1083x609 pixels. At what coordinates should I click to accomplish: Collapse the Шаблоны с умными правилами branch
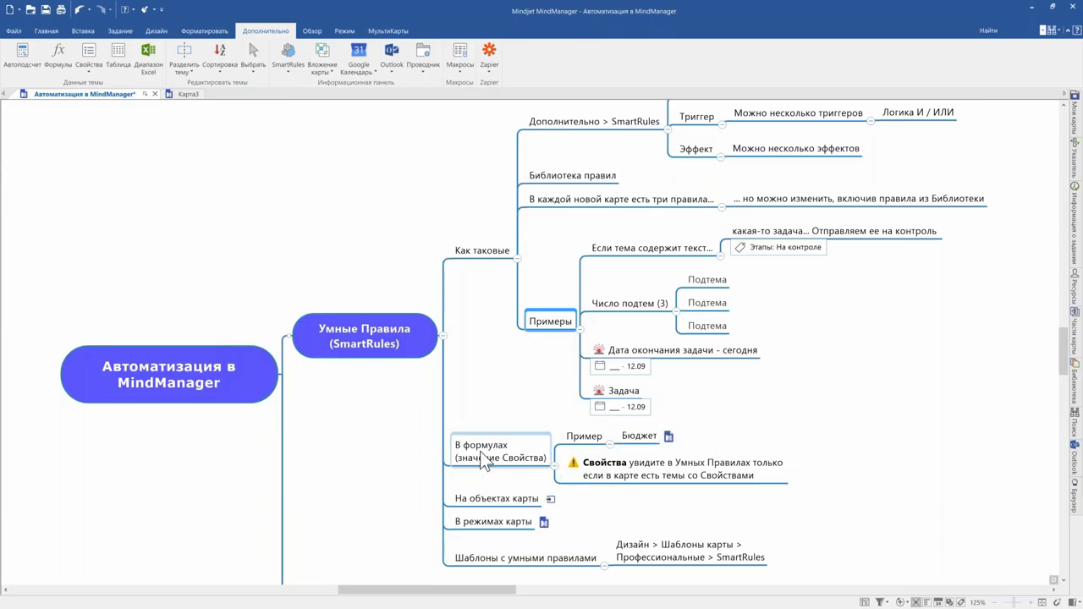pos(604,565)
